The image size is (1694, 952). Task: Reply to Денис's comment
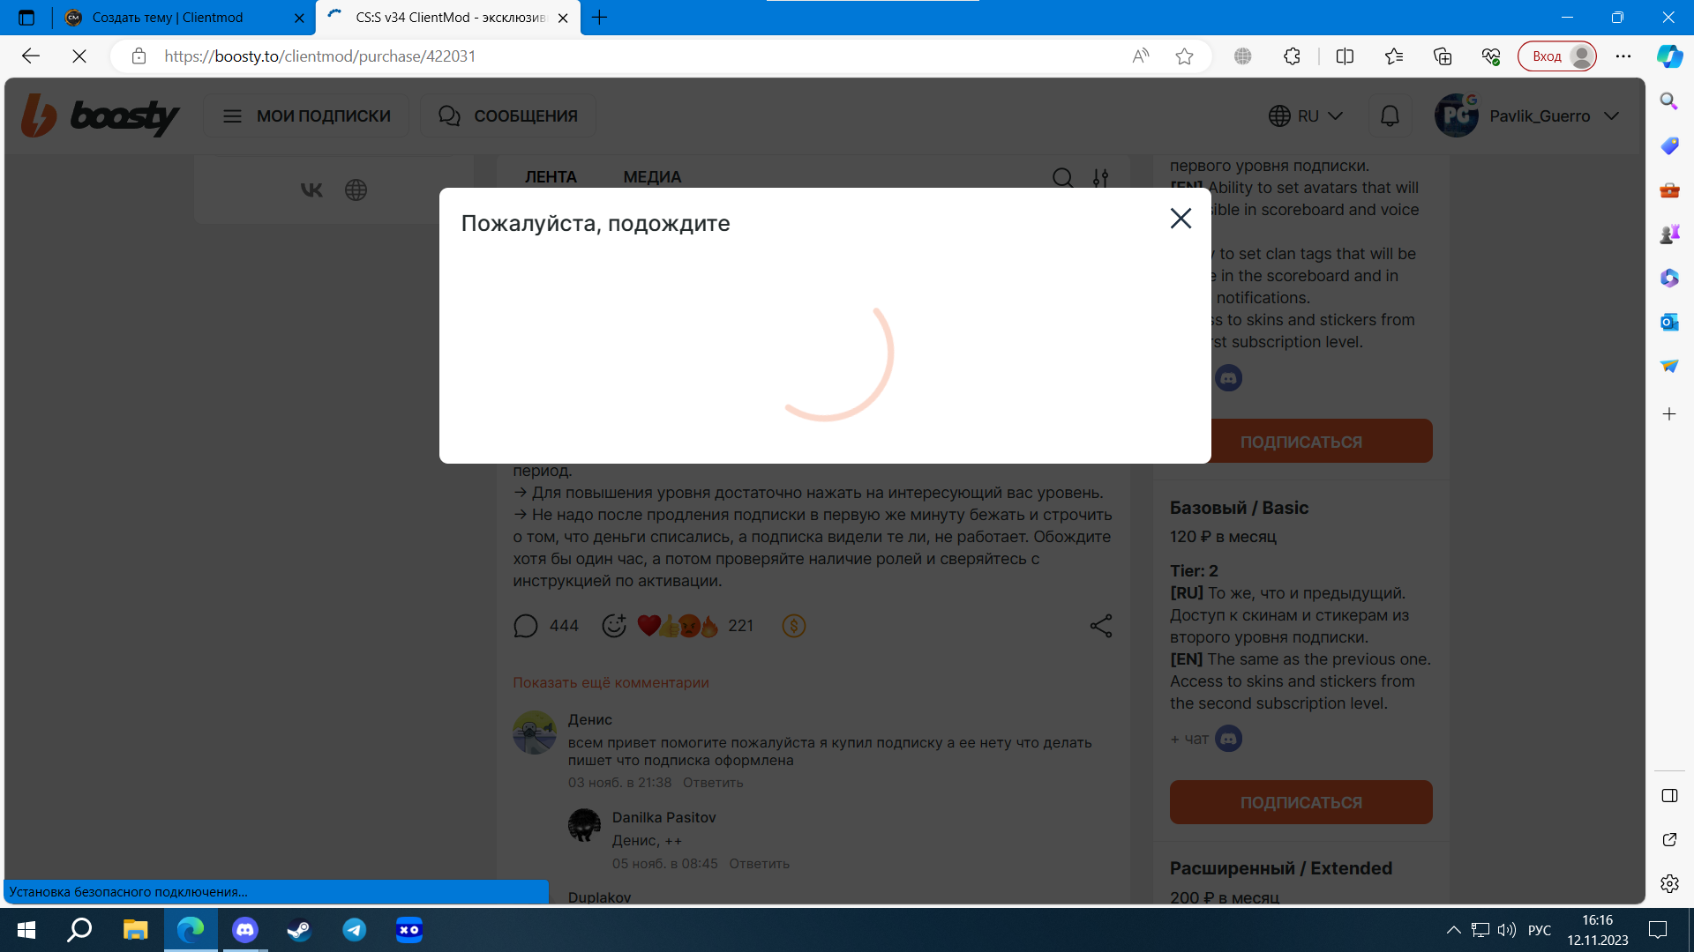click(713, 783)
